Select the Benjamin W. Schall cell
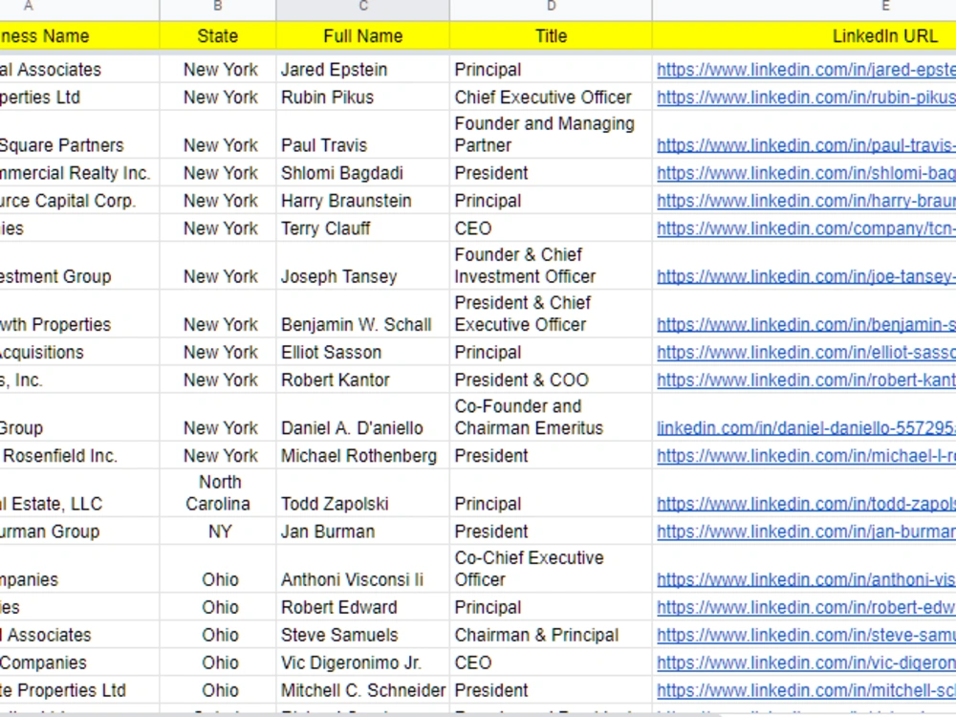The width and height of the screenshot is (956, 717). (362, 314)
